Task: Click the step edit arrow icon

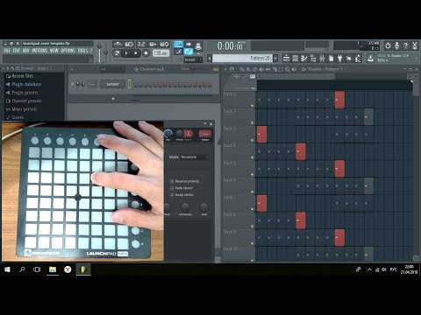Action: [x=189, y=44]
